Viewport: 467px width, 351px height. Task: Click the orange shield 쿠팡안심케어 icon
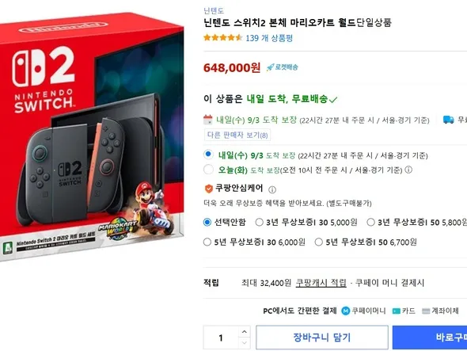click(x=208, y=189)
